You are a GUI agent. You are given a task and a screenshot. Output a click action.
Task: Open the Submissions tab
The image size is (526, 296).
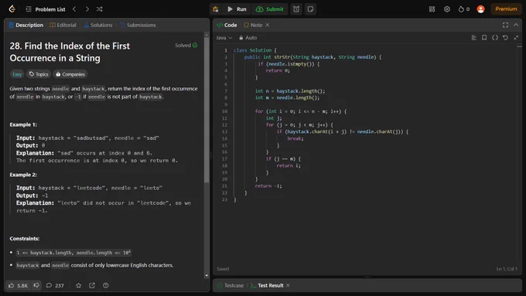(138, 25)
